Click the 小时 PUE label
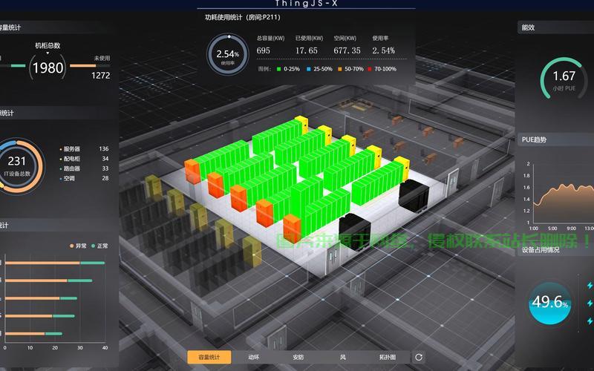594x371 pixels. (x=564, y=88)
